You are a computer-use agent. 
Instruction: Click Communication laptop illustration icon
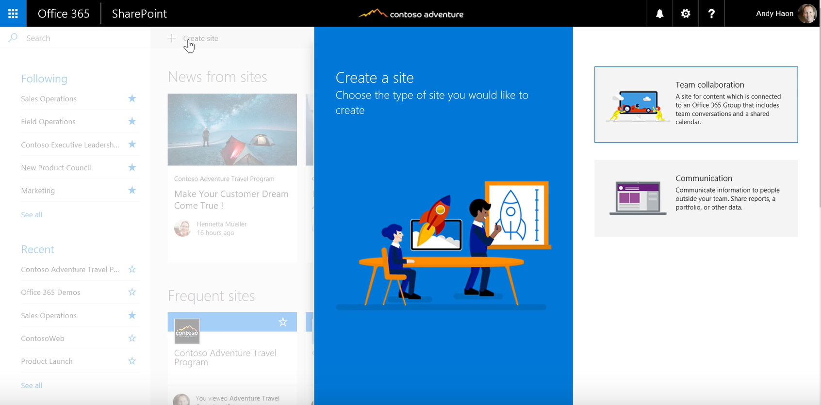click(638, 198)
